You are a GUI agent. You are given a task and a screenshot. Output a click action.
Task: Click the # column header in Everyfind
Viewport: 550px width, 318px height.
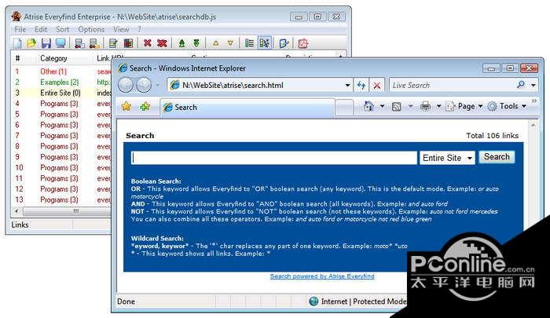tap(17, 58)
